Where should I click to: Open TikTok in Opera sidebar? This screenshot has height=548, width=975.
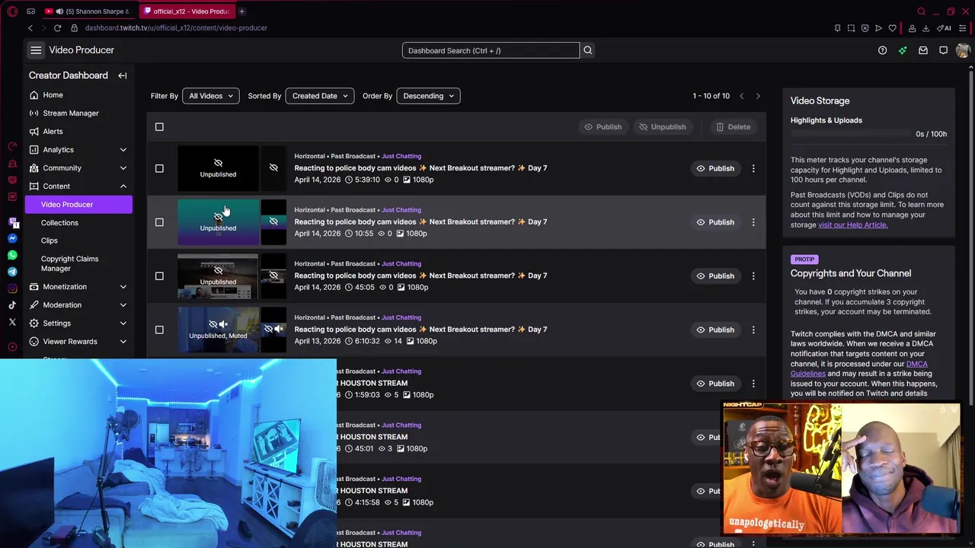click(12, 305)
